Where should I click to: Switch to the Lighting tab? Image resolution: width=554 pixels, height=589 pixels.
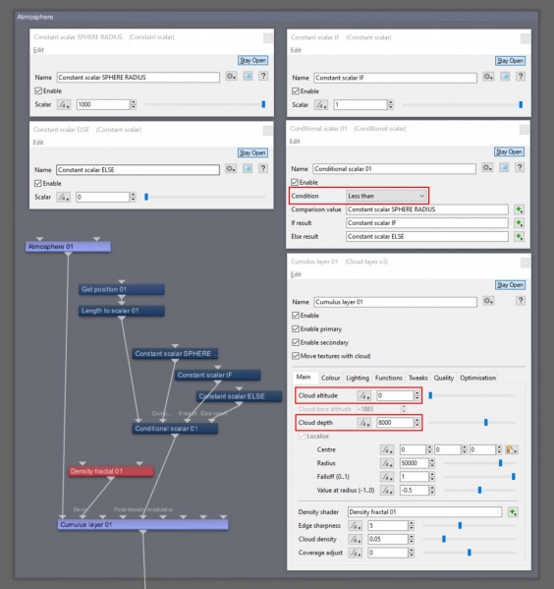pos(358,378)
